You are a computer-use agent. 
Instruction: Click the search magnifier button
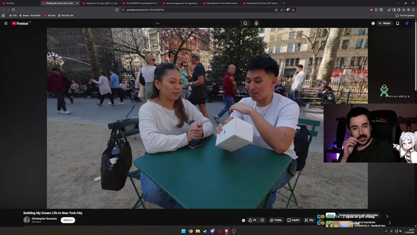245,23
